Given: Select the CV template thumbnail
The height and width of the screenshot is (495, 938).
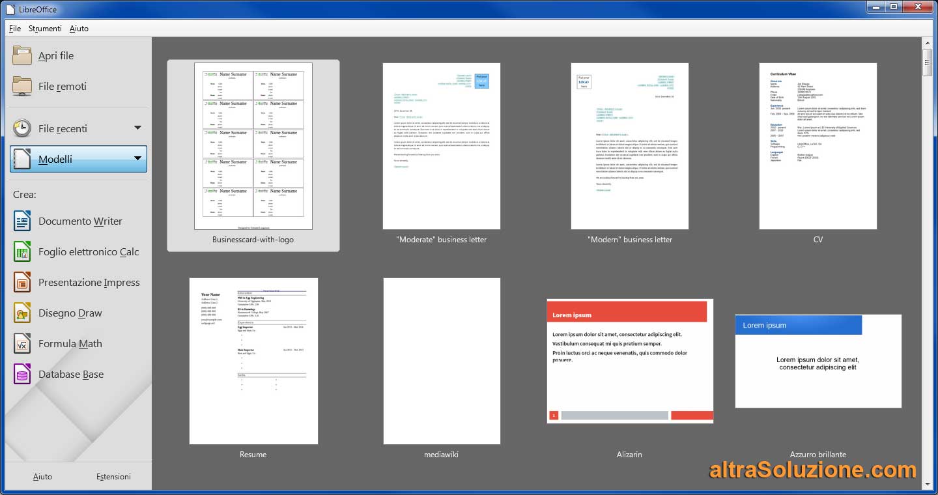Looking at the screenshot, I should click(x=818, y=146).
